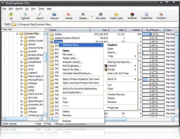This screenshot has width=180, height=139.
Task: Collapse the Common Files tree node
Action: (17, 34)
